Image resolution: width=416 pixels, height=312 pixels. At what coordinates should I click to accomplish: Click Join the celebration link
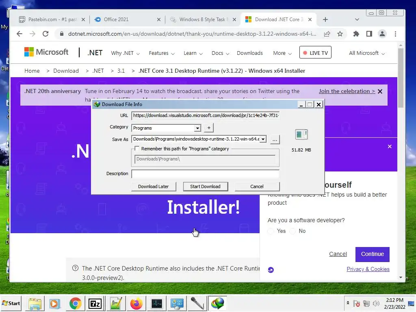pos(347,91)
